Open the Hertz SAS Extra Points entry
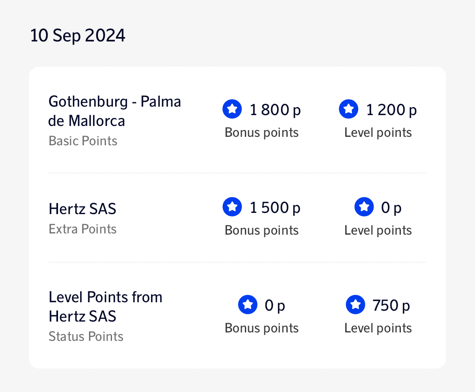The height and width of the screenshot is (392, 475). [83, 209]
